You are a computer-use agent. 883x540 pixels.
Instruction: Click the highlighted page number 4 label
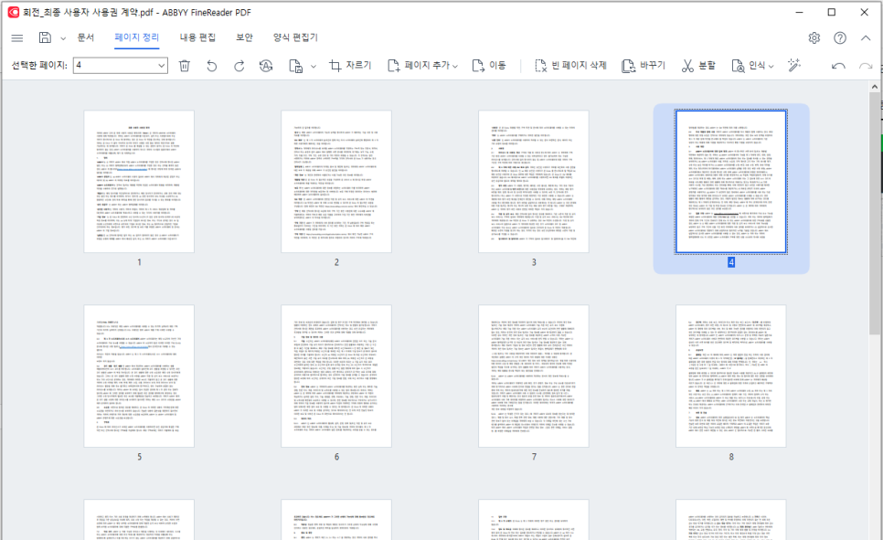tap(731, 262)
